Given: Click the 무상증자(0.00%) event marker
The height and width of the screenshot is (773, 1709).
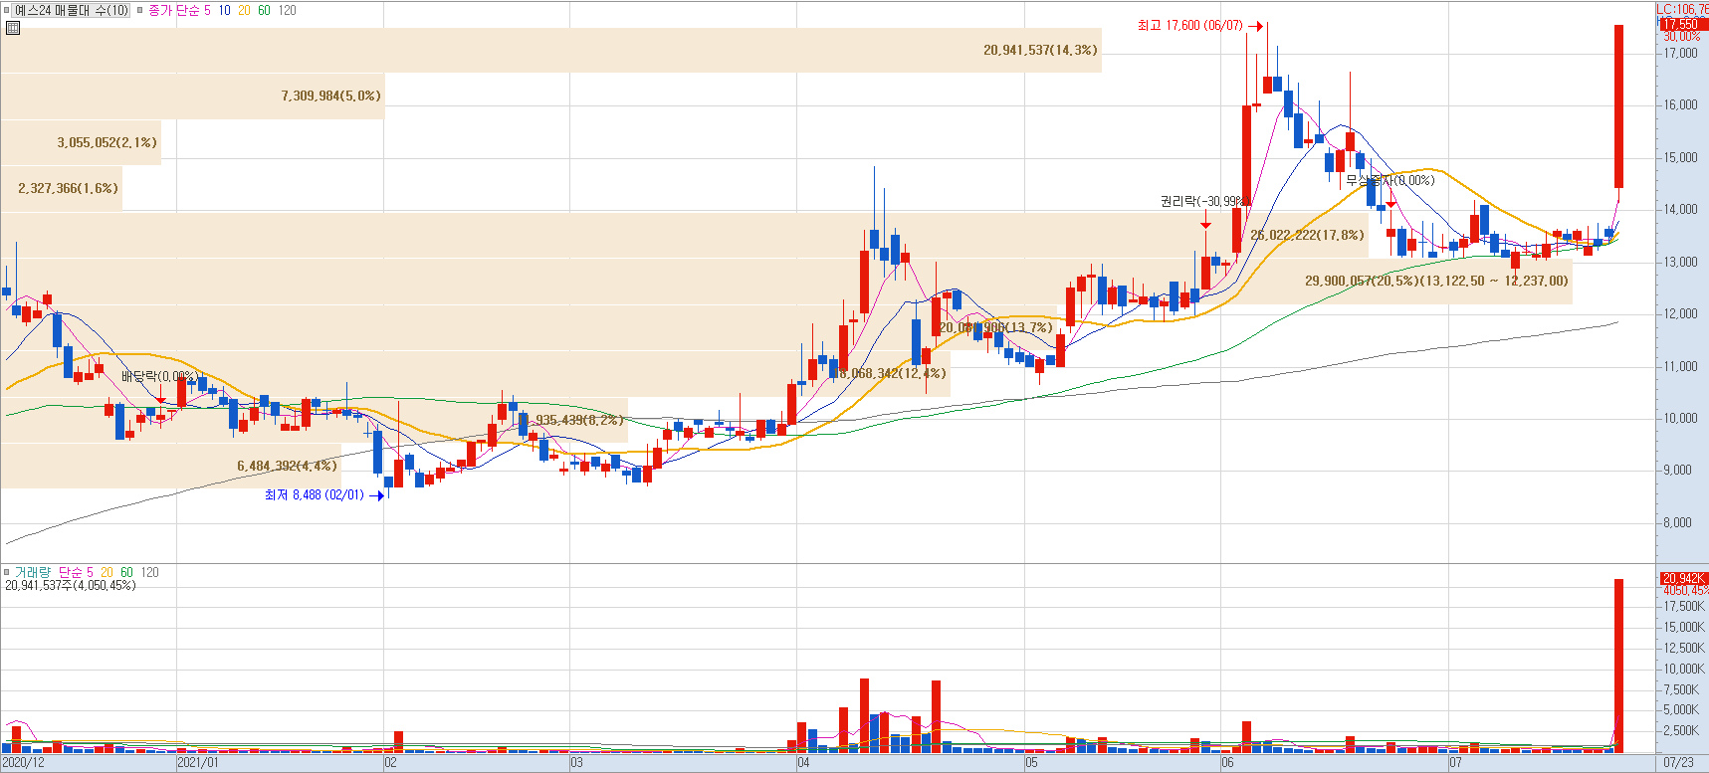Looking at the screenshot, I should [1390, 180].
